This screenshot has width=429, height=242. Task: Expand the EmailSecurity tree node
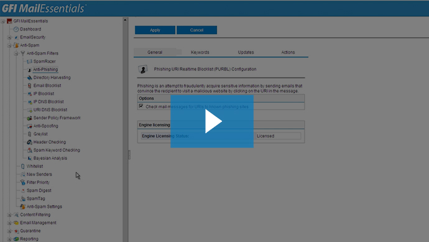tap(9, 37)
